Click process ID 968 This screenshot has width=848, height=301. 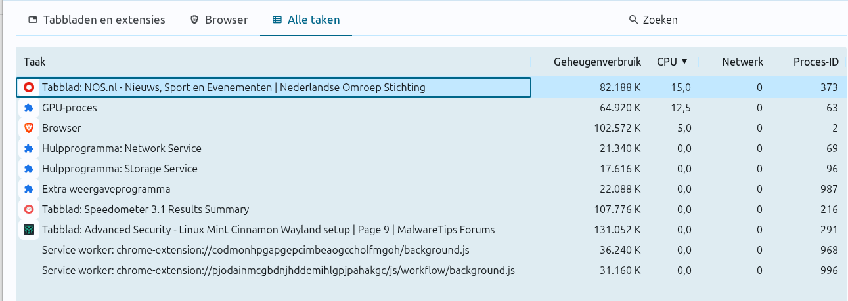tap(829, 250)
